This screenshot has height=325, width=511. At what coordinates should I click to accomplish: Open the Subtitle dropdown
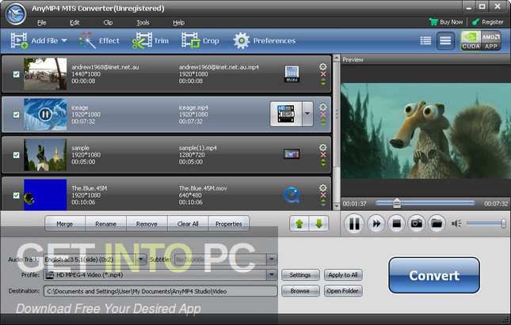tap(272, 259)
